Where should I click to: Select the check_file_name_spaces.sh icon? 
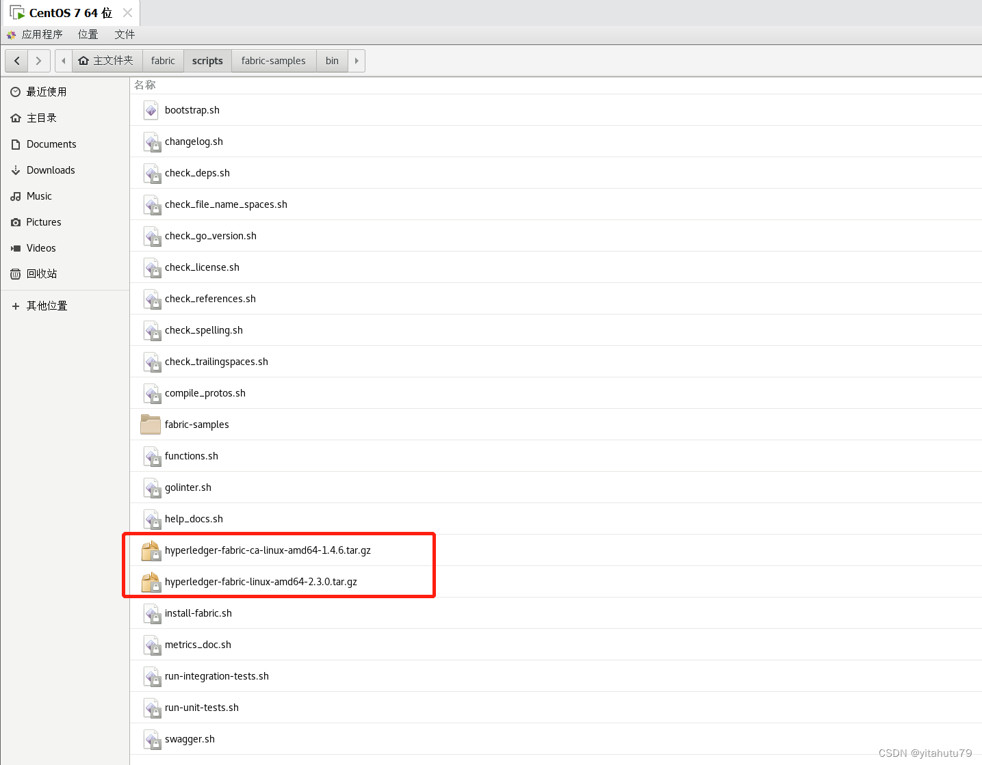pyautogui.click(x=151, y=204)
